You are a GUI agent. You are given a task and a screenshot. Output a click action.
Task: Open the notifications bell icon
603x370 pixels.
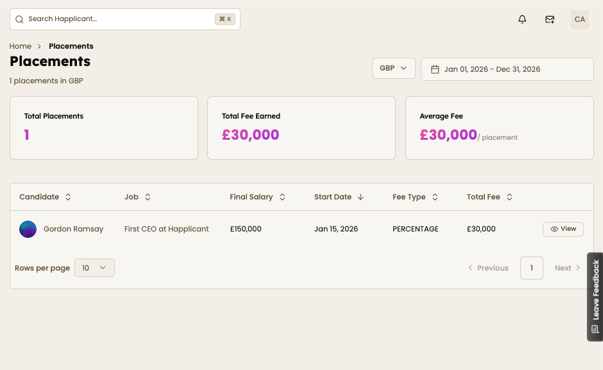coord(522,19)
